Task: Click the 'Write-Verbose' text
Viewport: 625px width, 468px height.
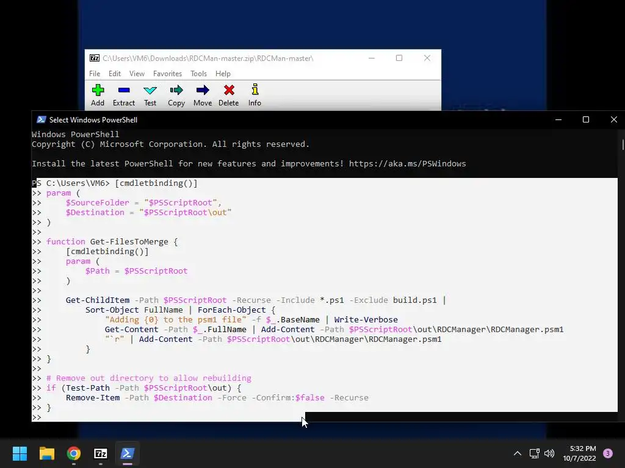Action: coord(366,319)
